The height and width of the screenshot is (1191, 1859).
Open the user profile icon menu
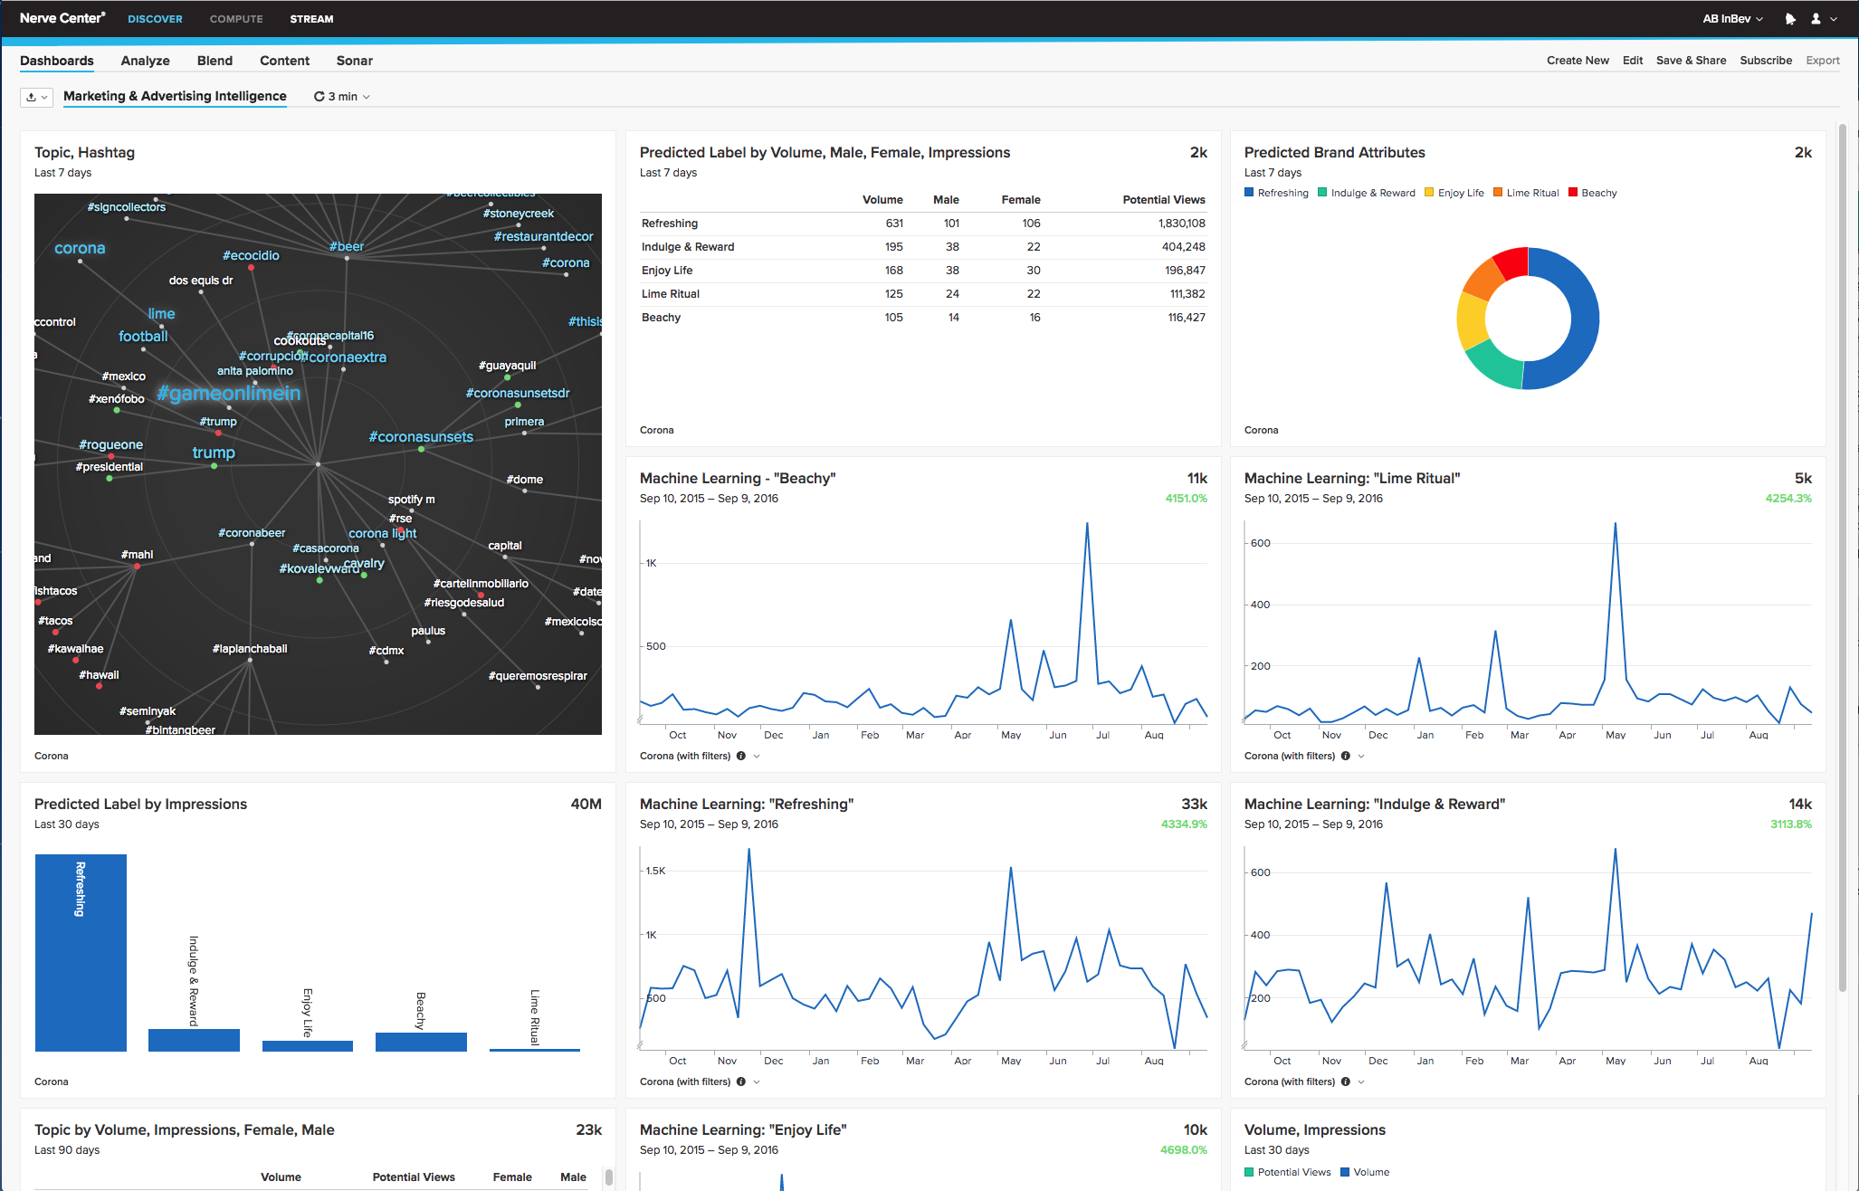1816,19
